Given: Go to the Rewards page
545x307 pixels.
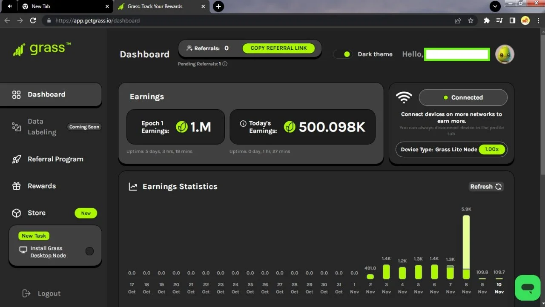Looking at the screenshot, I should pyautogui.click(x=42, y=186).
